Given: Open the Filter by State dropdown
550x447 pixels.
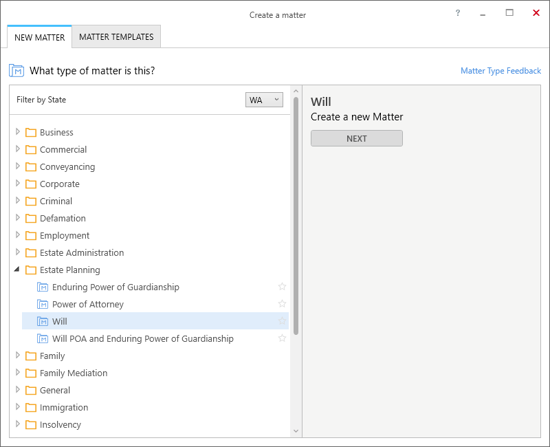Looking at the screenshot, I should click(x=264, y=100).
